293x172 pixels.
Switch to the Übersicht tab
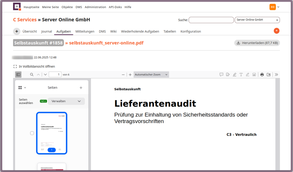tap(30, 31)
